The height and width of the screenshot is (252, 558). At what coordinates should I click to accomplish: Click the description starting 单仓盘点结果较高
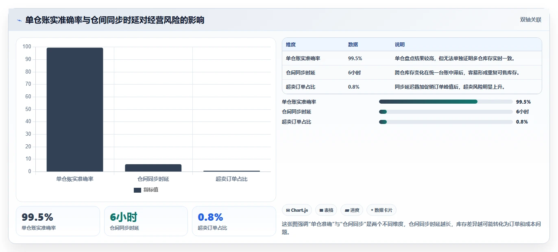[x=455, y=59]
